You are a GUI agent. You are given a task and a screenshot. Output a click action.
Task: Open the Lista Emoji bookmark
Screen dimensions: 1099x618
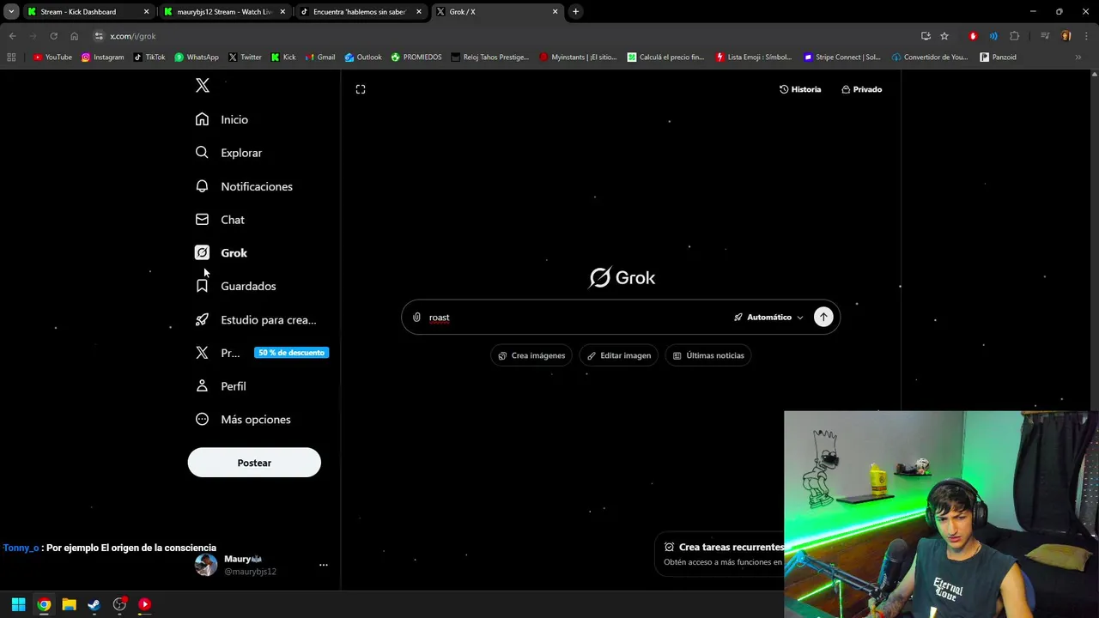pos(754,58)
